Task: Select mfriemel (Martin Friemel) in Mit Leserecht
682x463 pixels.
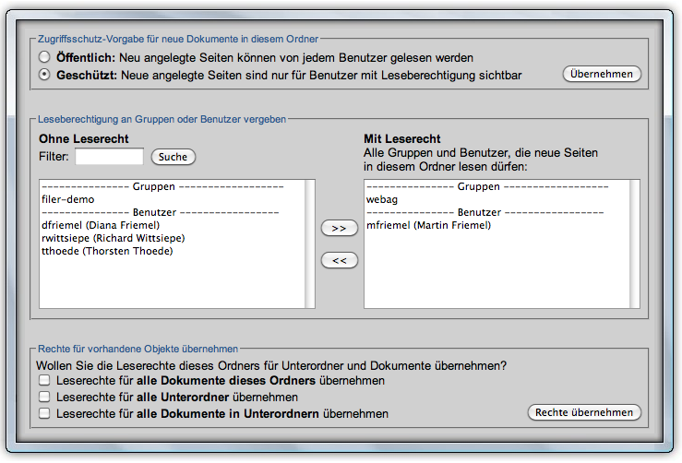Action: coord(428,225)
